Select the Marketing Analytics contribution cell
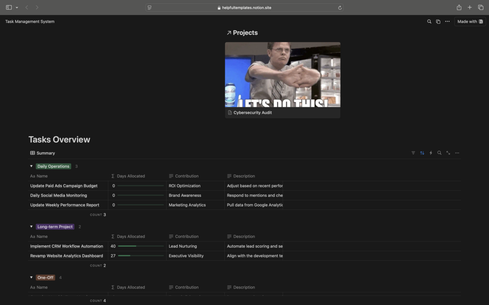Screen dimensions: 489x305 click(195, 205)
